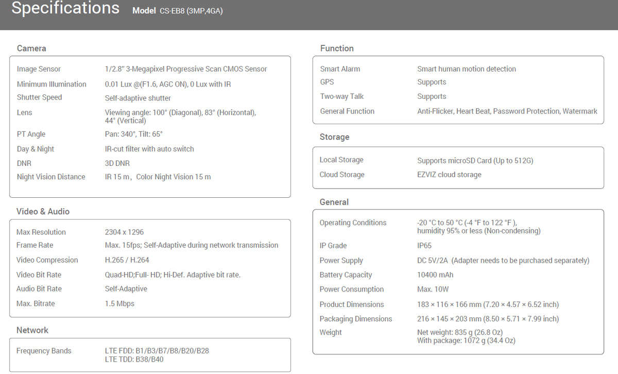Image resolution: width=618 pixels, height=374 pixels.
Task: Select the 183 × 116 × 166 mm dimensions
Action: point(488,304)
